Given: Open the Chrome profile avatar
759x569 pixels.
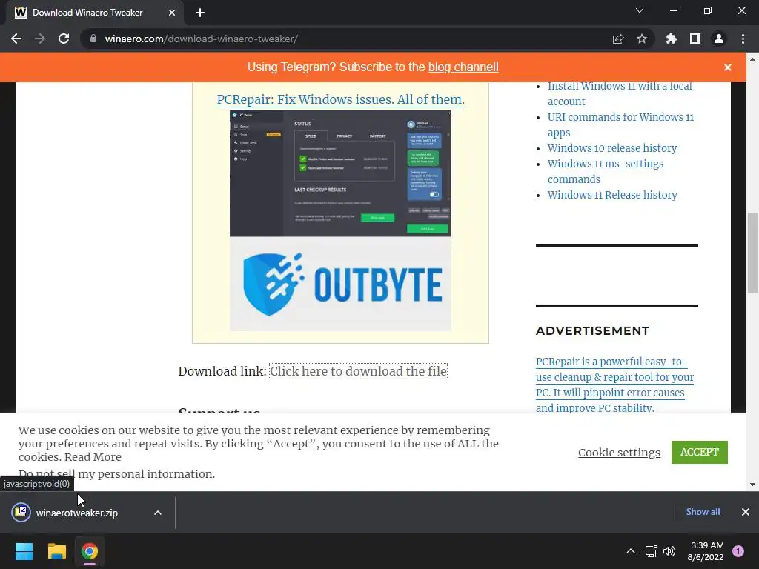Looking at the screenshot, I should coord(719,39).
